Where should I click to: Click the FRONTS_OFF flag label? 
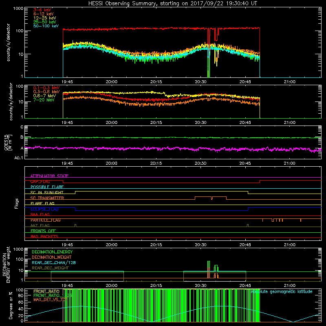point(43,231)
